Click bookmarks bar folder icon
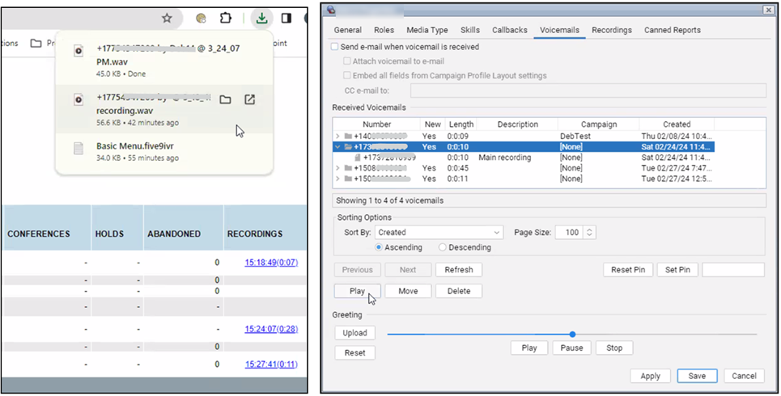Viewport: 781px width, 396px height. click(36, 44)
